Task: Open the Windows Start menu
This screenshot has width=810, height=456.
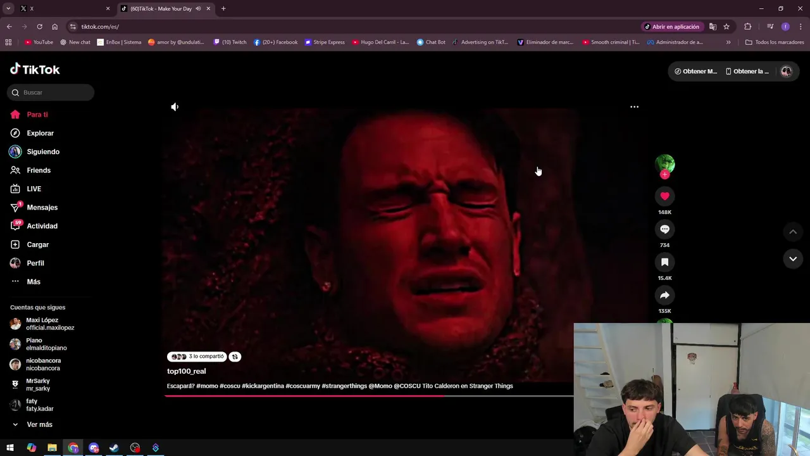Action: (x=10, y=448)
